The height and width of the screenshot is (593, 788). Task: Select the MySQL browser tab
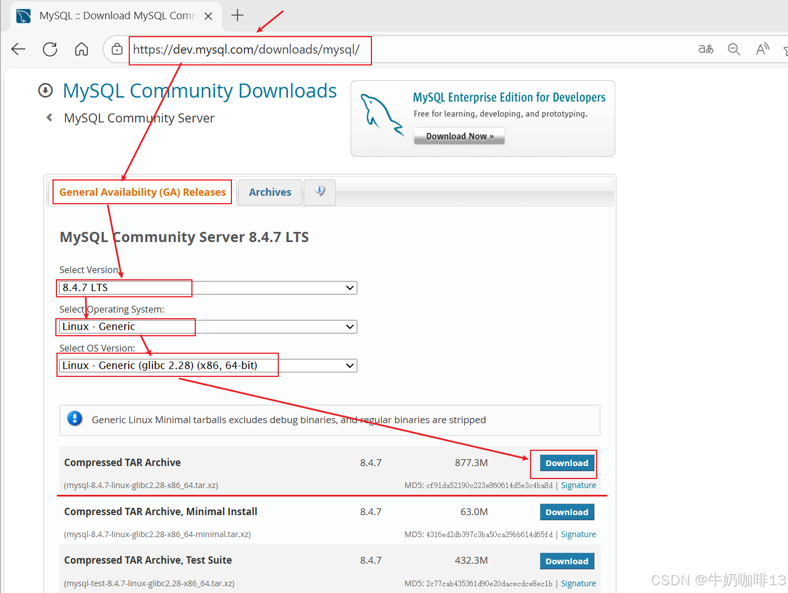click(x=116, y=16)
